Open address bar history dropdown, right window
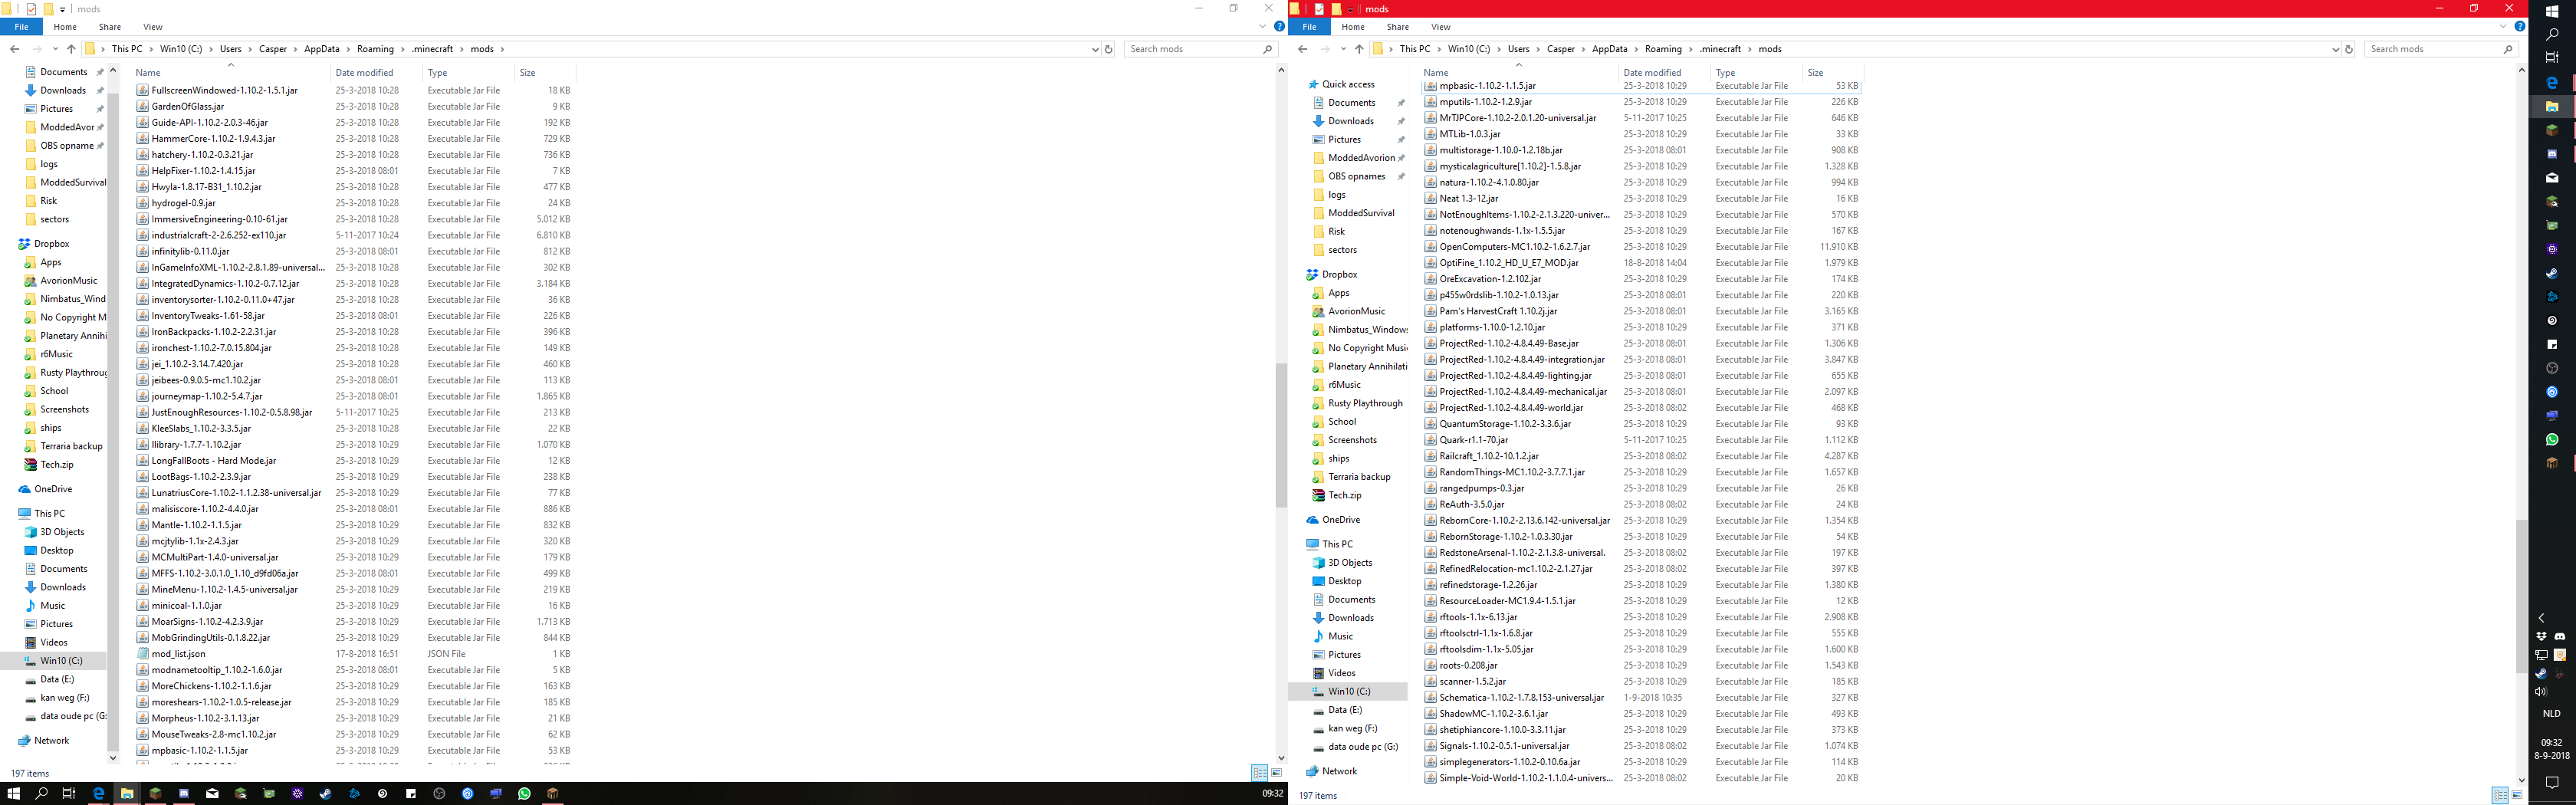 [x=2336, y=49]
